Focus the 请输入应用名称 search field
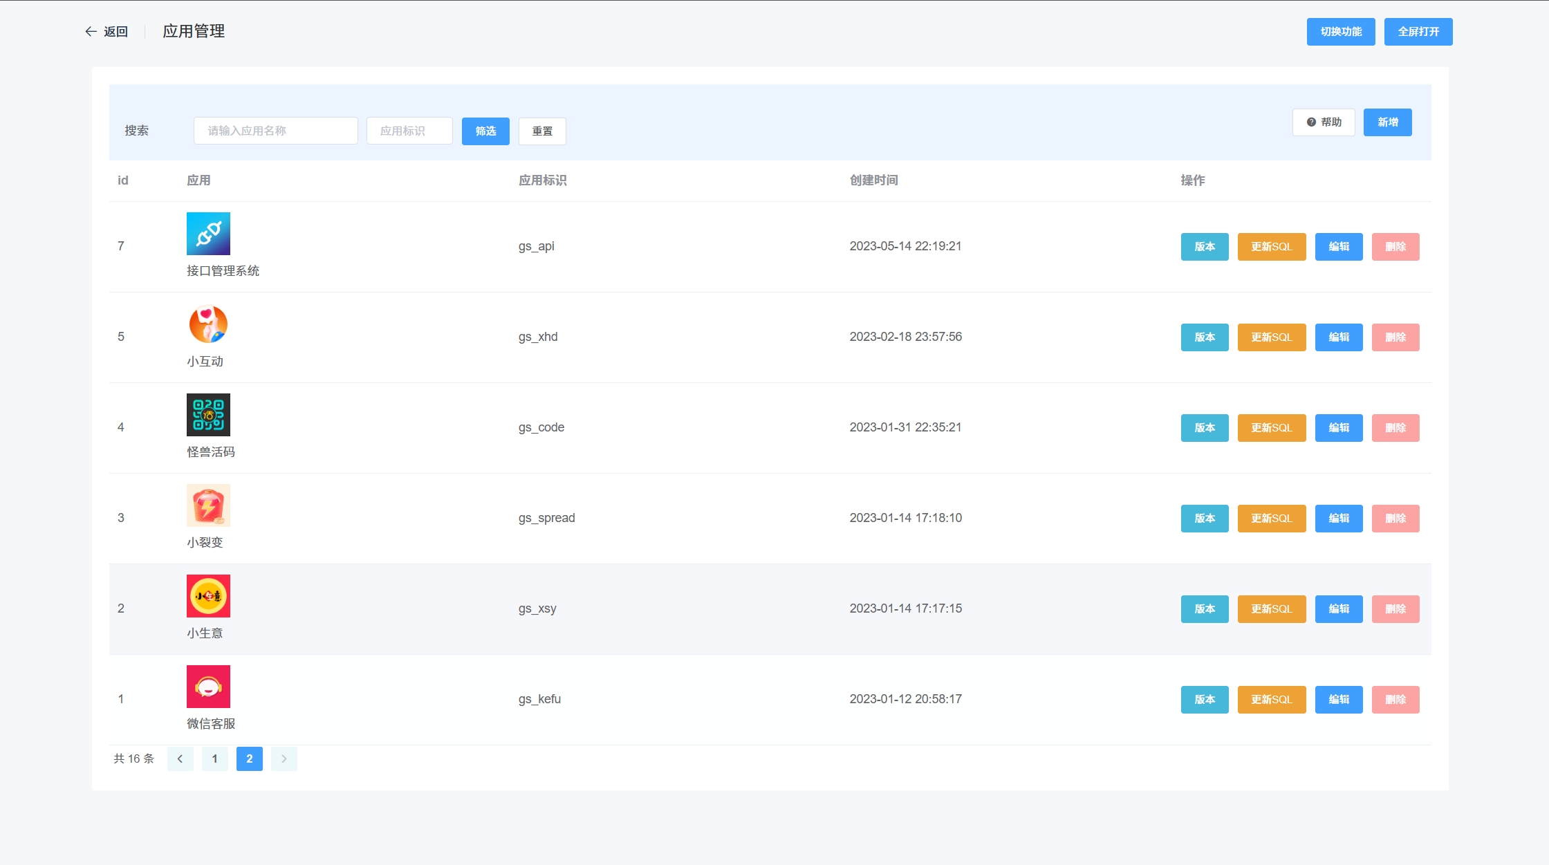This screenshot has width=1549, height=865. click(x=275, y=131)
